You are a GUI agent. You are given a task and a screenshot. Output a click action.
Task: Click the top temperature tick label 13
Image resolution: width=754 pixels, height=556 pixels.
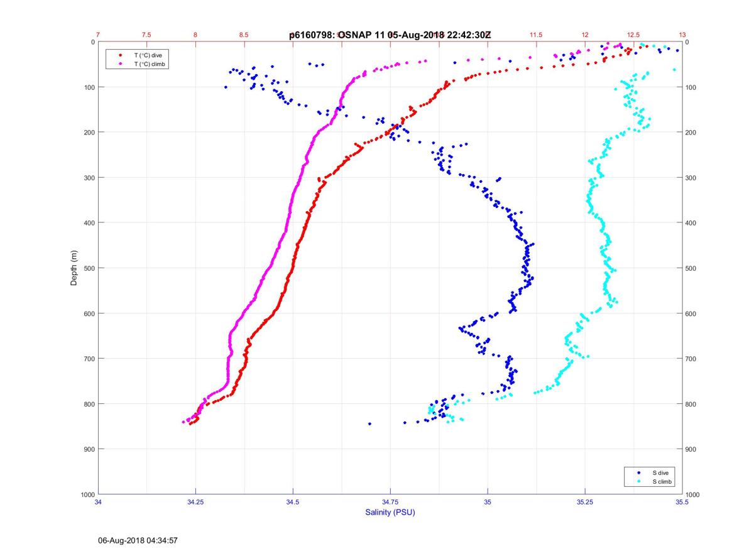[x=682, y=35]
